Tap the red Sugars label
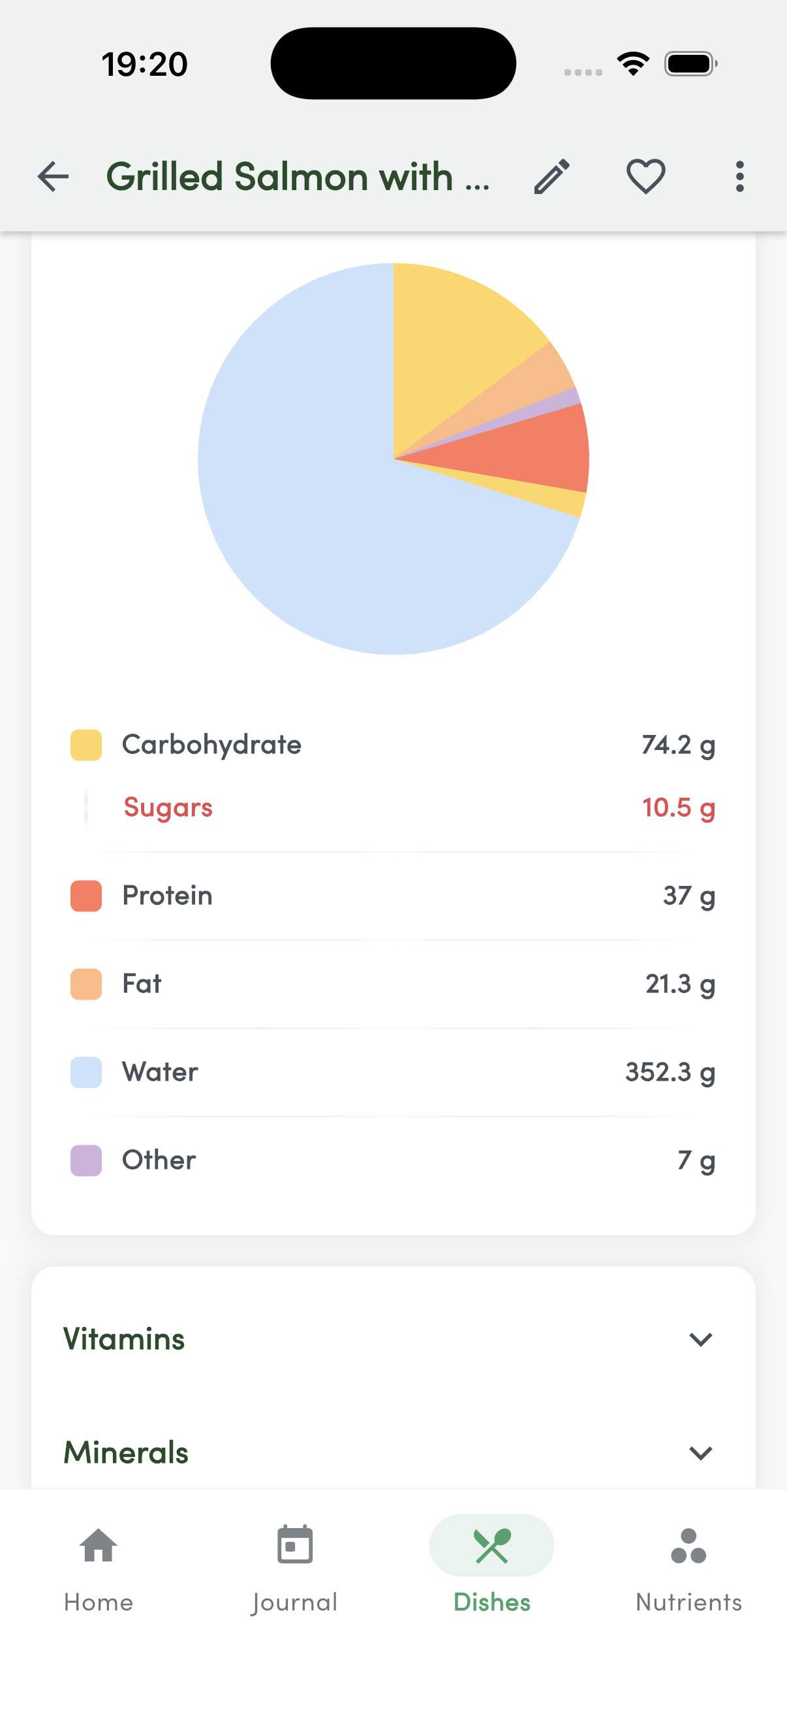 click(168, 808)
